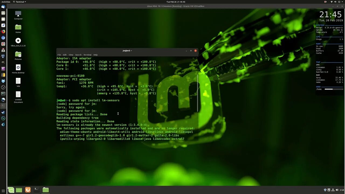Click the power icon in top bar

tap(339, 2)
